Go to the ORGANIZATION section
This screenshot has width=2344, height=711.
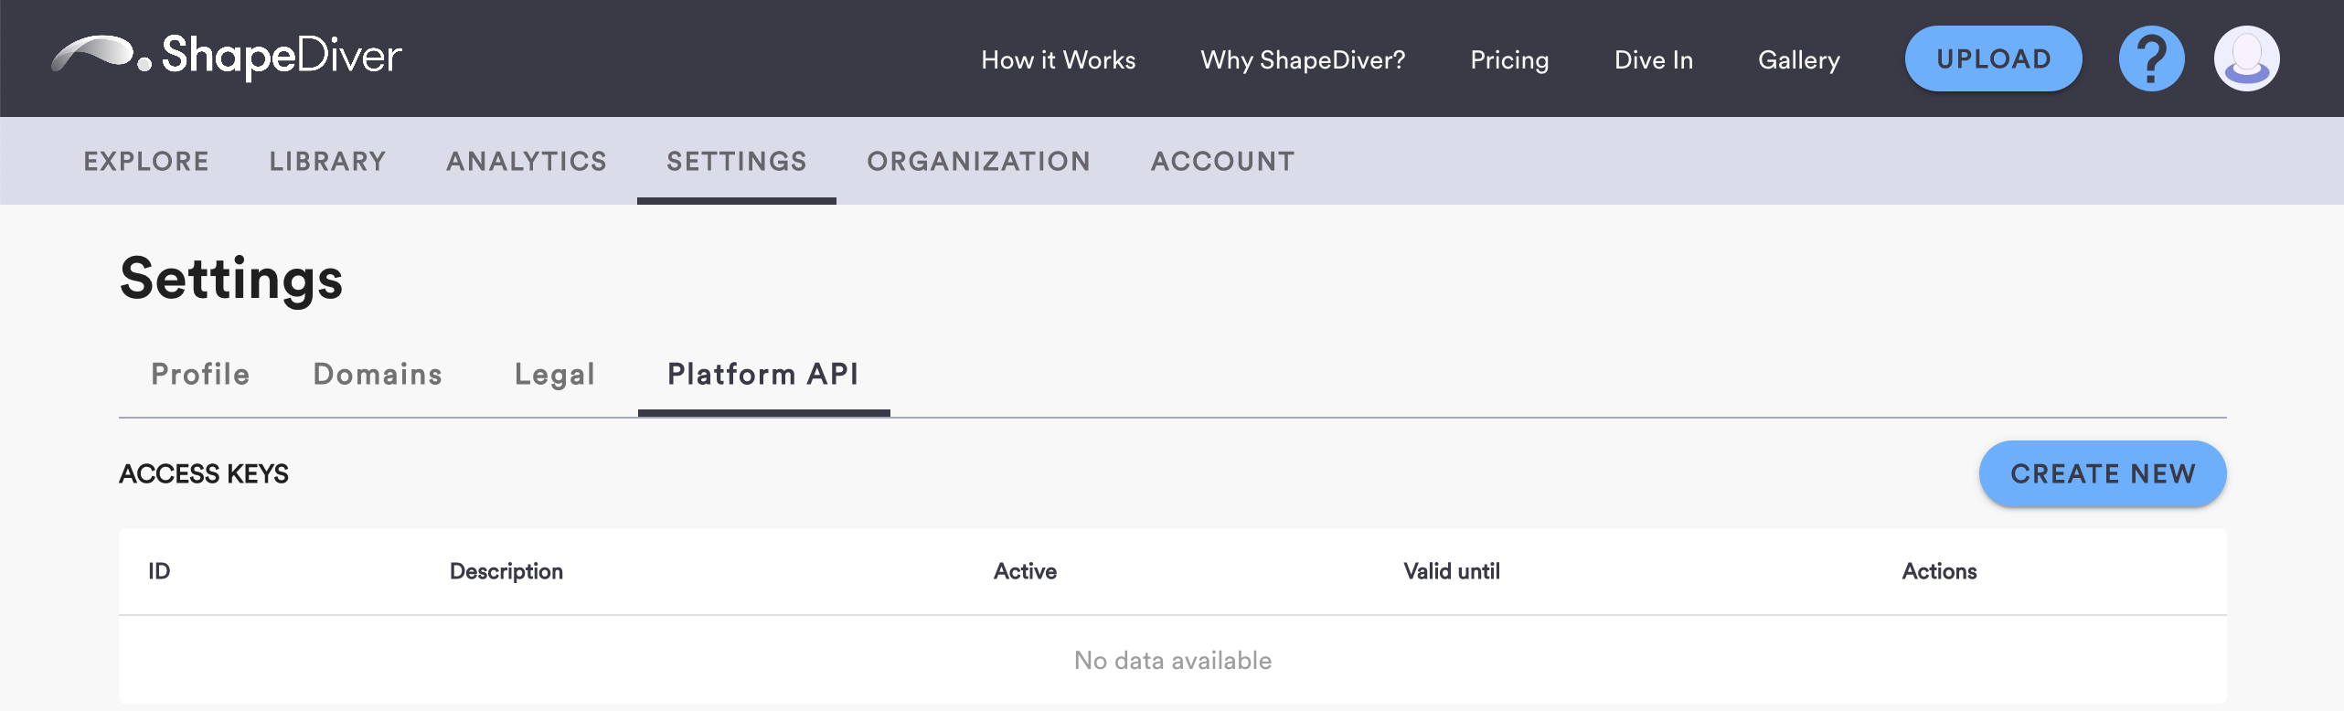pos(978,161)
